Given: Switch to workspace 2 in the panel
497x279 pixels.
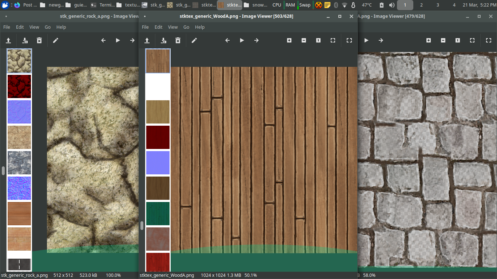Looking at the screenshot, I should pos(421,5).
